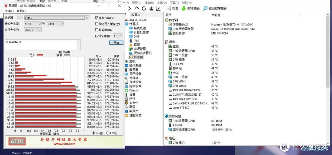This screenshot has height=155, width=332.
Task: Click the 报告 report toolbar button
Action: point(172,9)
